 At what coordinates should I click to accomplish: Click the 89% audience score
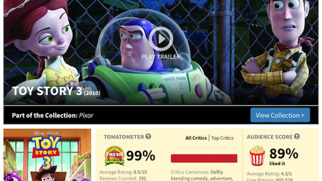[x=284, y=154]
